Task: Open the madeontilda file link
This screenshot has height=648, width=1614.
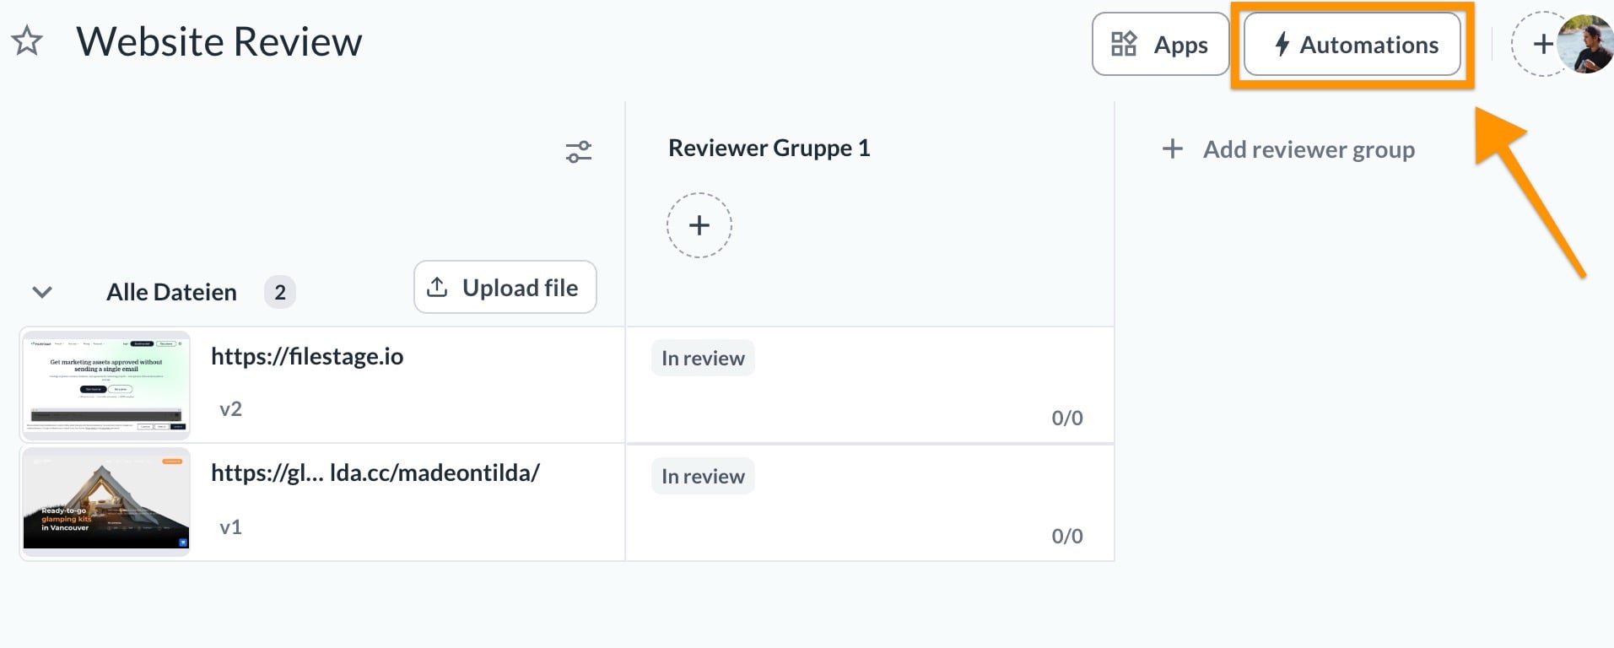Action: click(375, 472)
